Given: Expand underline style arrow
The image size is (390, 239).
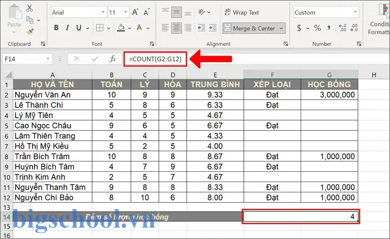Looking at the screenshot, I should (x=88, y=28).
